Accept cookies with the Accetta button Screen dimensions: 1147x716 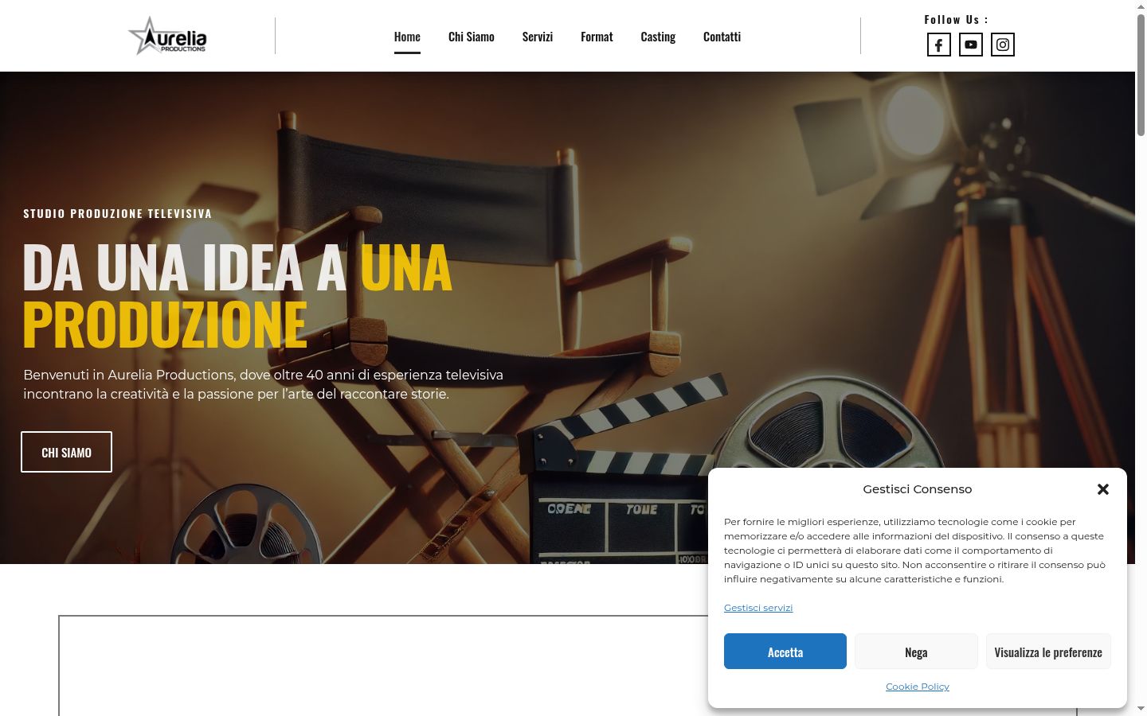click(x=785, y=652)
